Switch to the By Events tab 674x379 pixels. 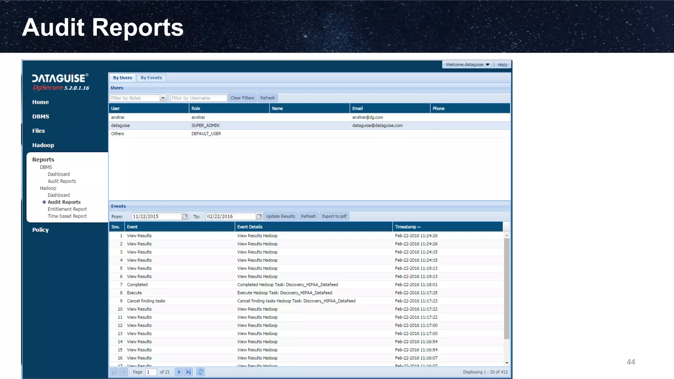tap(151, 78)
